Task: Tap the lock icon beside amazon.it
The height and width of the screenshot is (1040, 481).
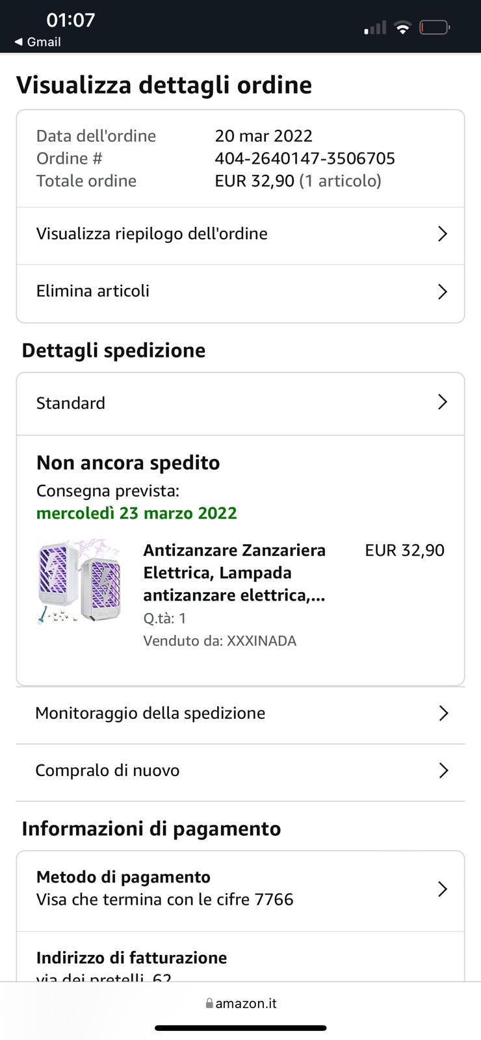Action: (x=209, y=1004)
